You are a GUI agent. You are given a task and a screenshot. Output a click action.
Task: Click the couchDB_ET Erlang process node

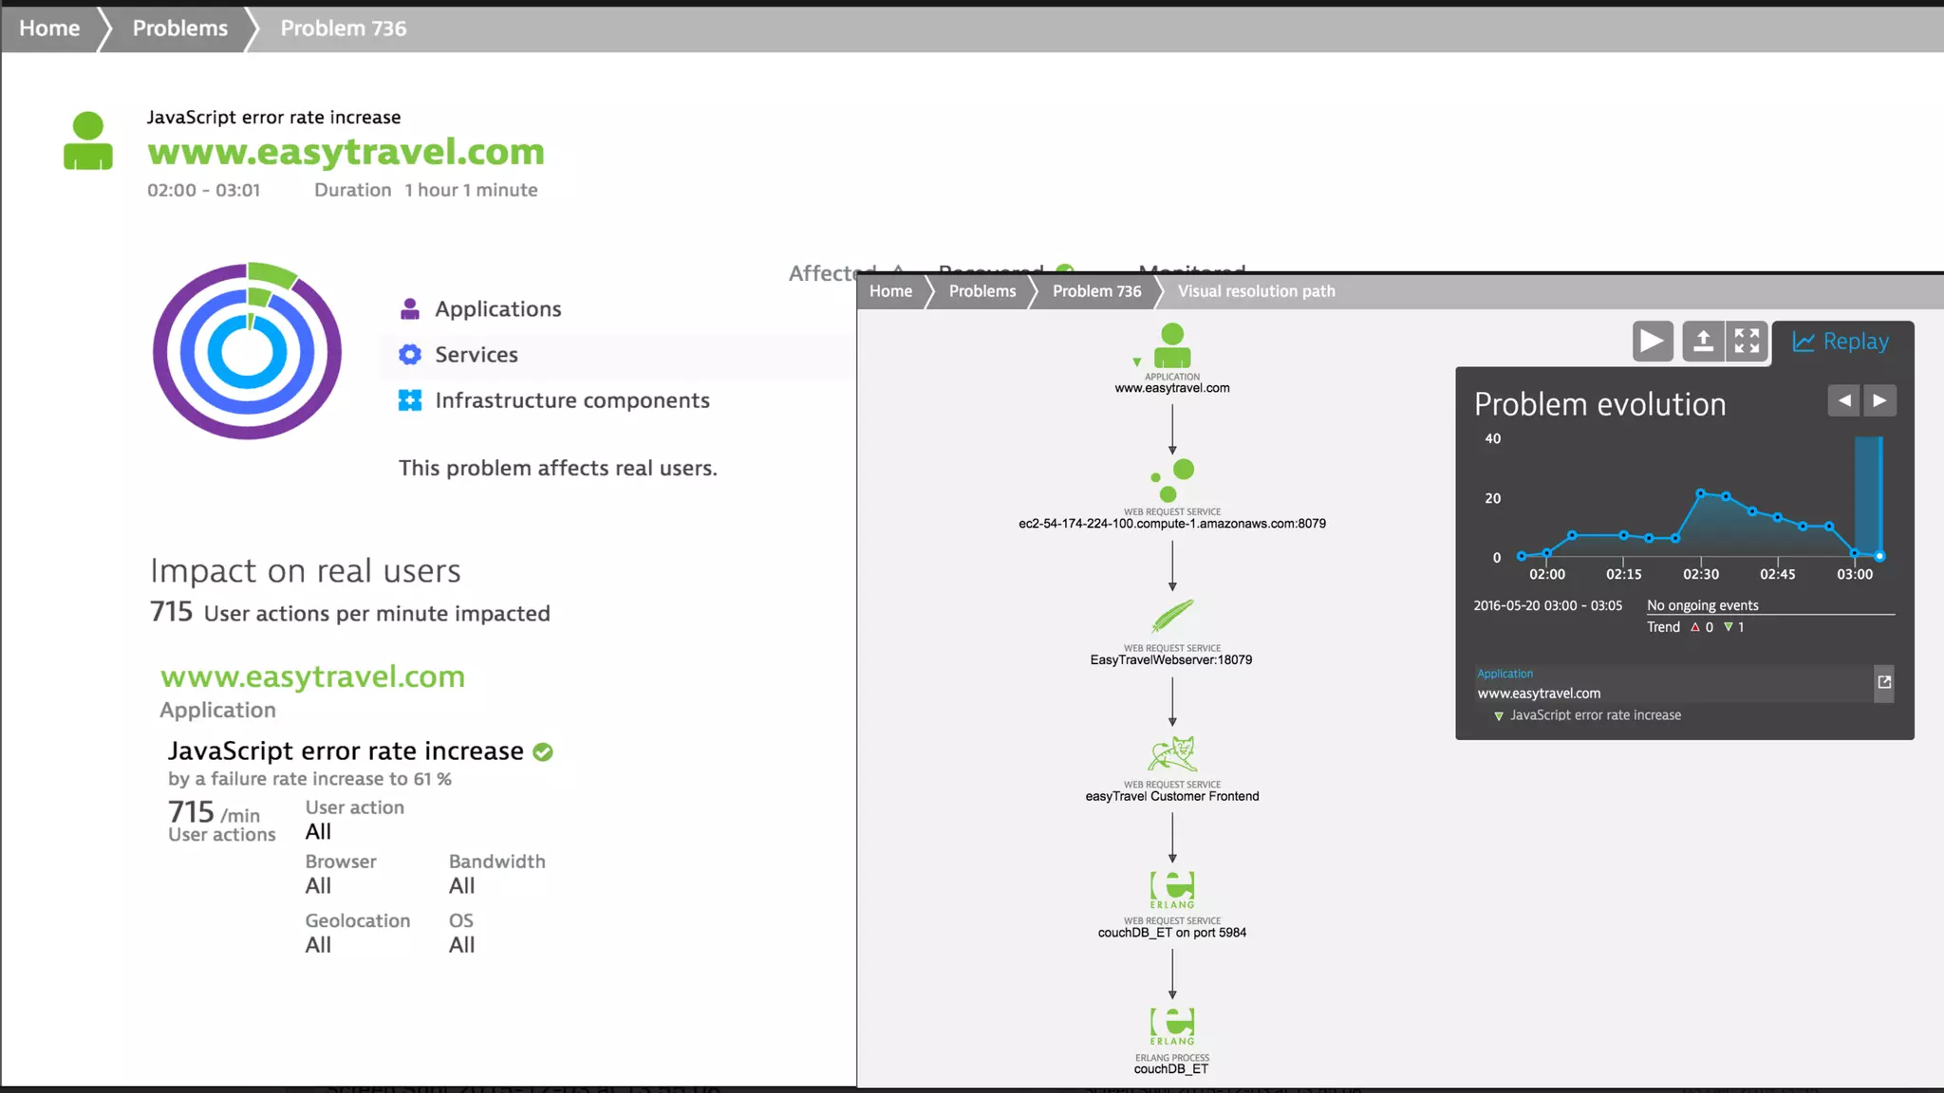coord(1172,1027)
